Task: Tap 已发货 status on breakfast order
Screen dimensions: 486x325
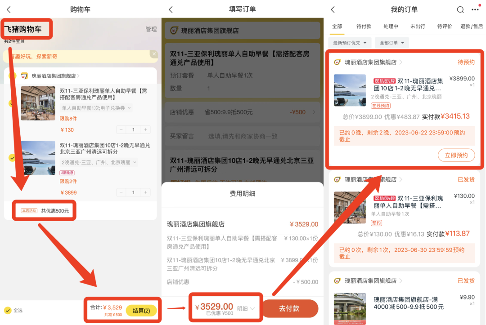Action: point(466,179)
